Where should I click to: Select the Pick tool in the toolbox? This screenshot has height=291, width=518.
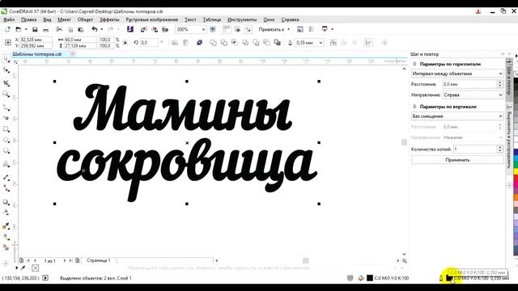point(6,59)
